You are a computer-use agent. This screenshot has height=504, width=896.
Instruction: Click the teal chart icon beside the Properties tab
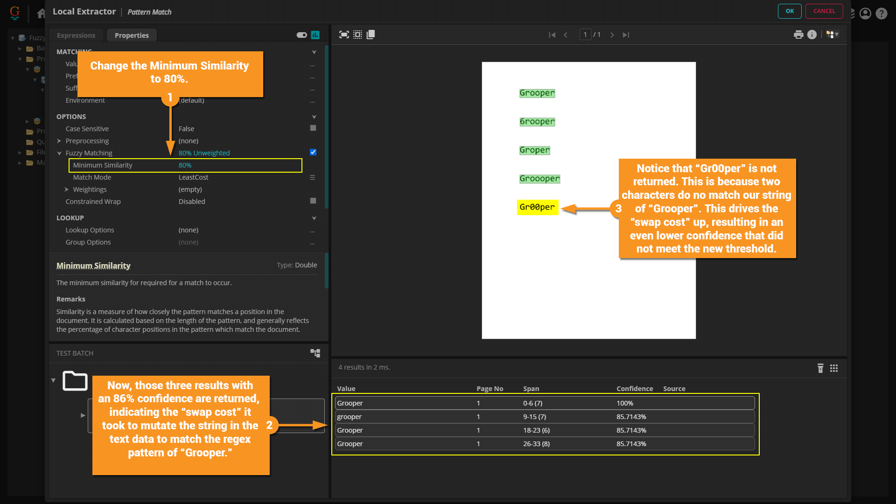tap(315, 35)
